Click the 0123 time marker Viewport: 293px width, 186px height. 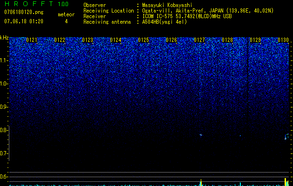(x=88, y=40)
